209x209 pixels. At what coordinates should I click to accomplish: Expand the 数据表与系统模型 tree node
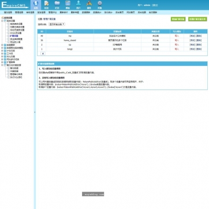pos(2,48)
